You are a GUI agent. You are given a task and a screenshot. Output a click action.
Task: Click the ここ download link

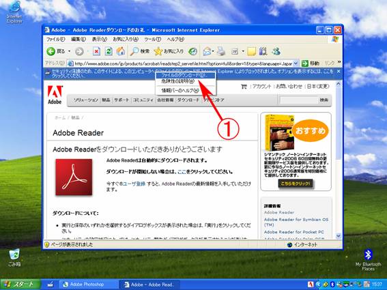pyautogui.click(x=182, y=172)
